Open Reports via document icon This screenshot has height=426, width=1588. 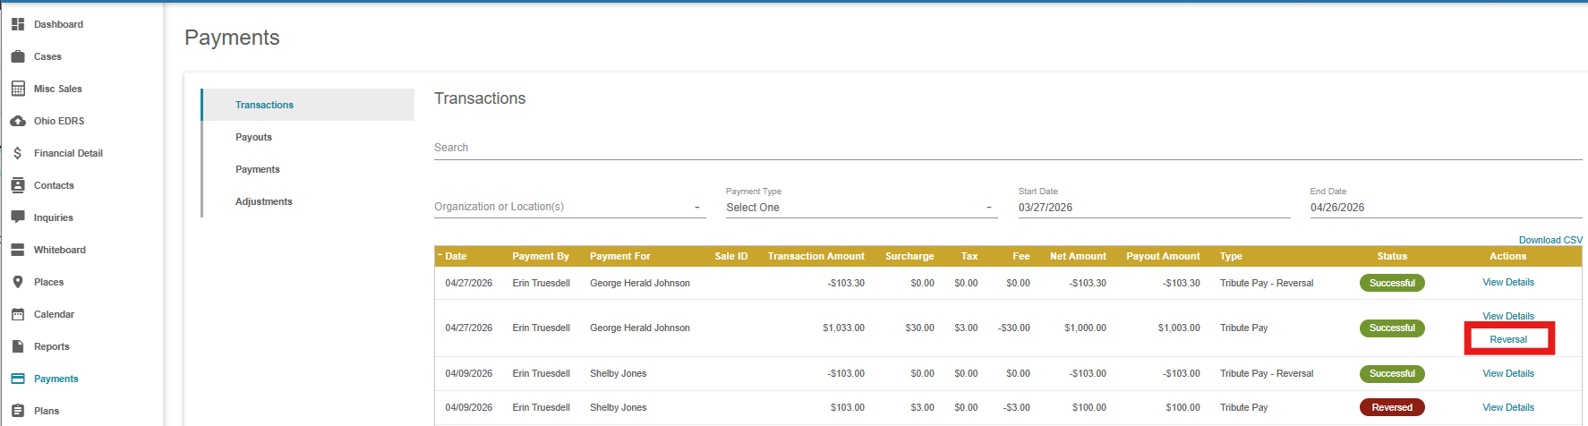click(x=18, y=346)
